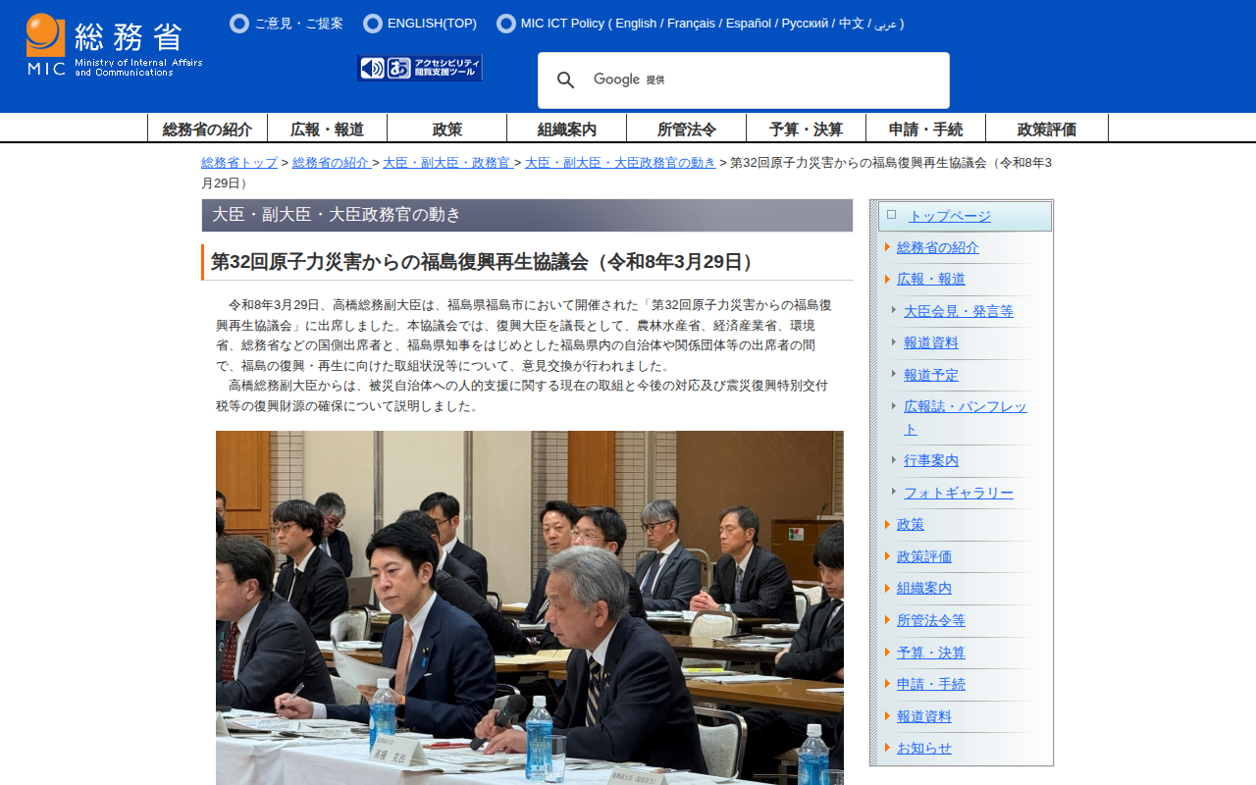
Task: Go to ENGLISH(TOP) page
Action: [x=432, y=24]
